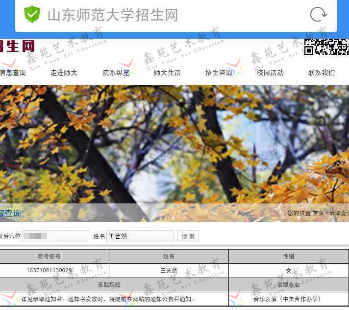Go to the 走进师大 menu item

pyautogui.click(x=64, y=73)
